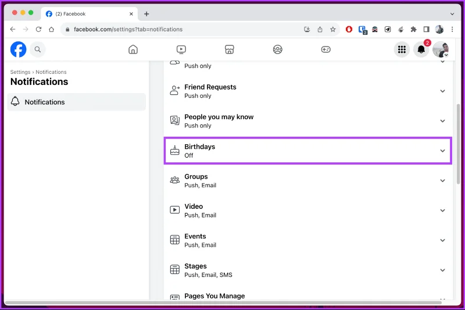Expand the Video notification chevron
The image size is (465, 310).
[442, 211]
